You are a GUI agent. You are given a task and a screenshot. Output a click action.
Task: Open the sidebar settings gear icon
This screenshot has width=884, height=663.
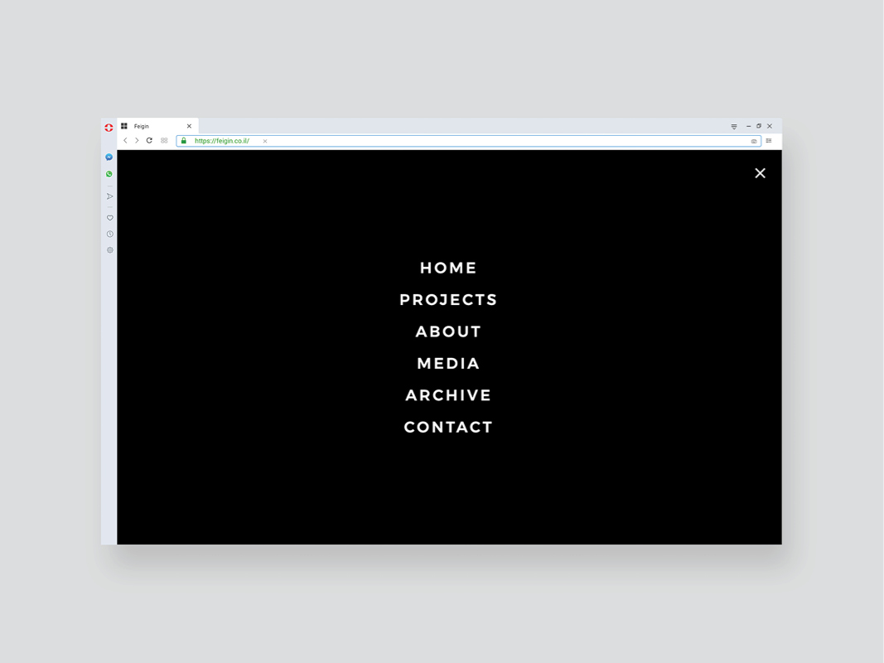click(x=110, y=249)
